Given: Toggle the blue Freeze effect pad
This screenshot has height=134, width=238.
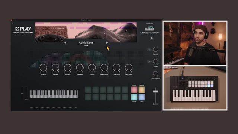Looking at the screenshot, I should click(142, 97).
